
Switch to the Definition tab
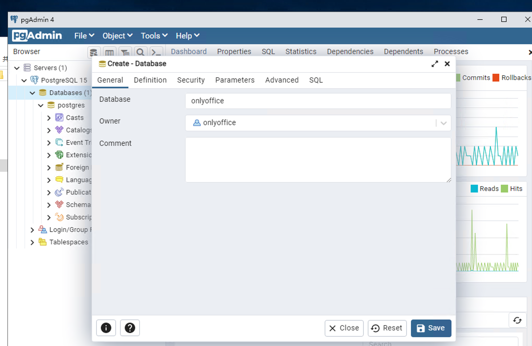[150, 80]
